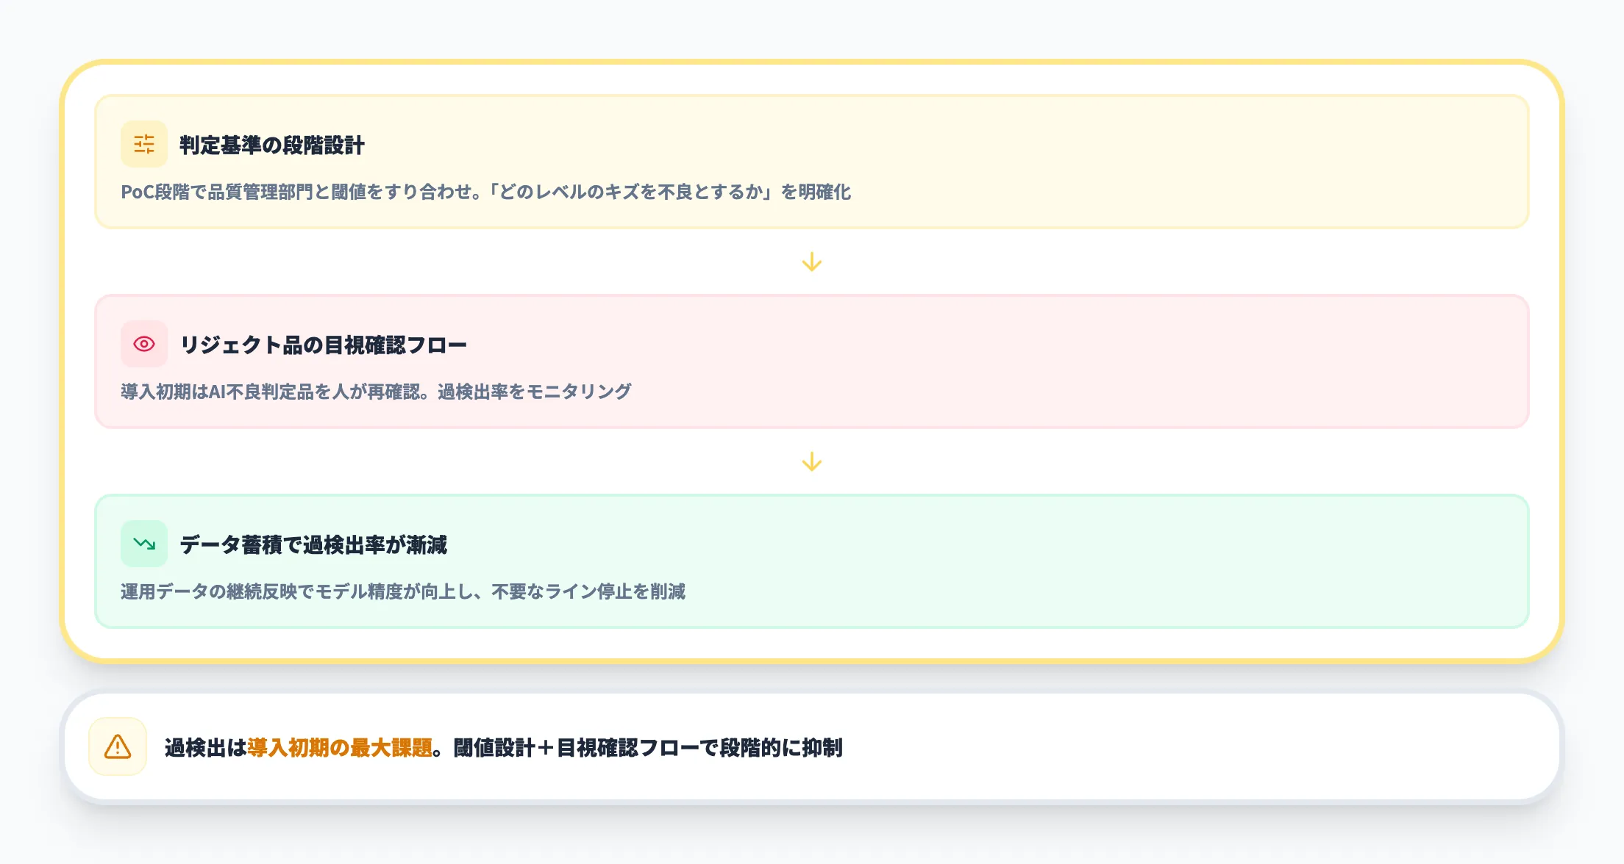Expand the first yellow arrow between cards
This screenshot has width=1624, height=864.
click(x=812, y=262)
